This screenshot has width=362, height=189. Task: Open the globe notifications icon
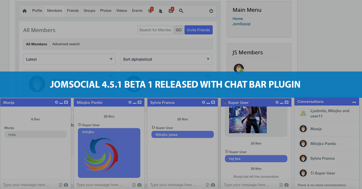pos(150,11)
